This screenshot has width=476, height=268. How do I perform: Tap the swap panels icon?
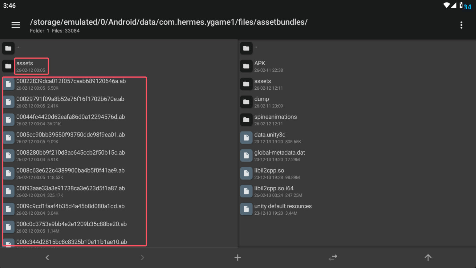[x=333, y=257]
